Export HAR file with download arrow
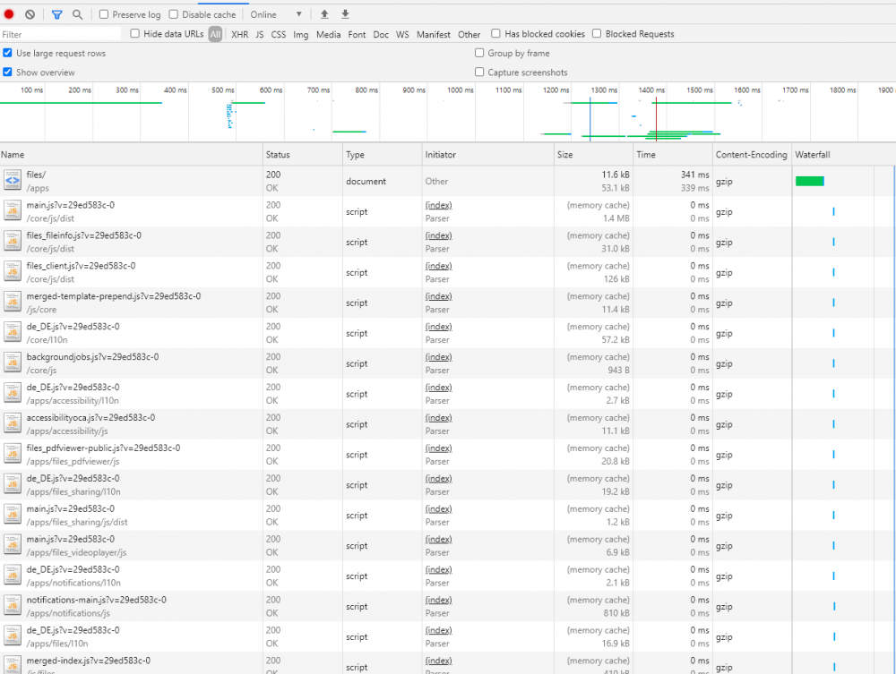This screenshot has width=896, height=674. (345, 14)
